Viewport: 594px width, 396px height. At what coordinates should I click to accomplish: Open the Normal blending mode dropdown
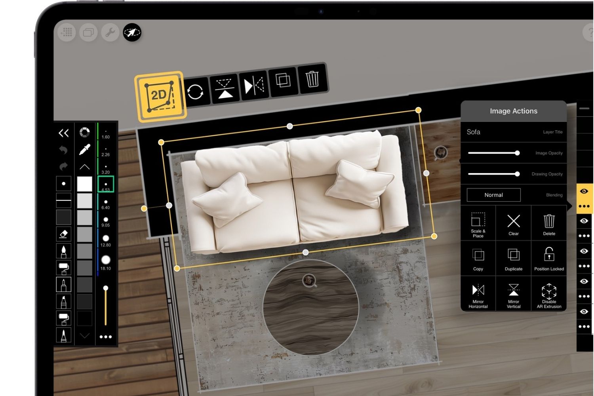[493, 195]
